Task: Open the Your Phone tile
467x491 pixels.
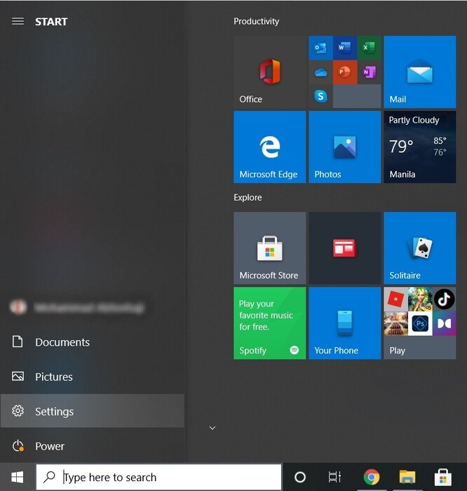Action: [x=344, y=323]
